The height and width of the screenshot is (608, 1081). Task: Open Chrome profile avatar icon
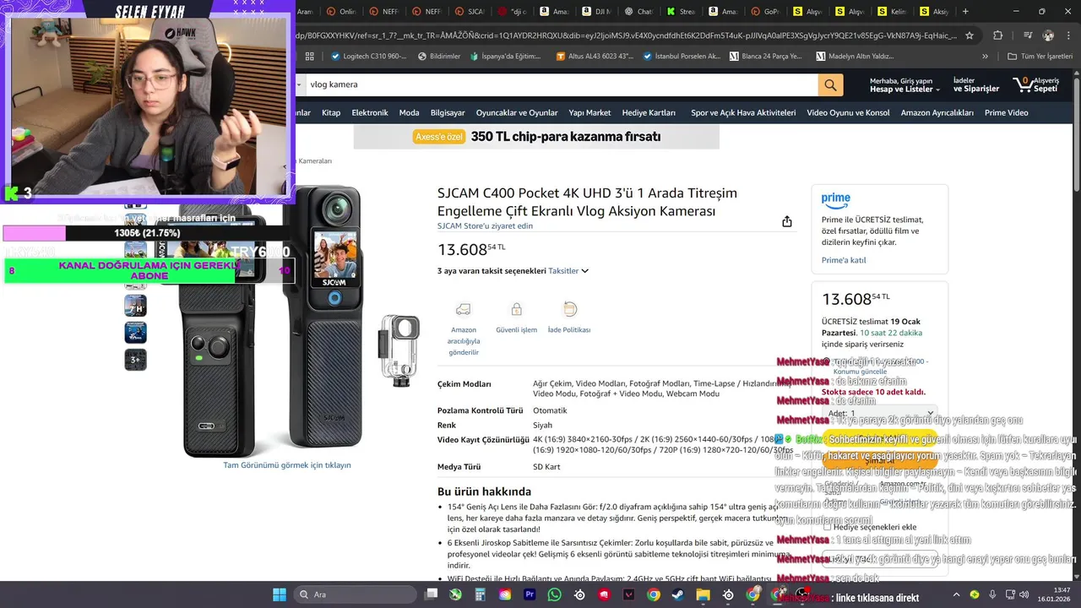point(1048,35)
